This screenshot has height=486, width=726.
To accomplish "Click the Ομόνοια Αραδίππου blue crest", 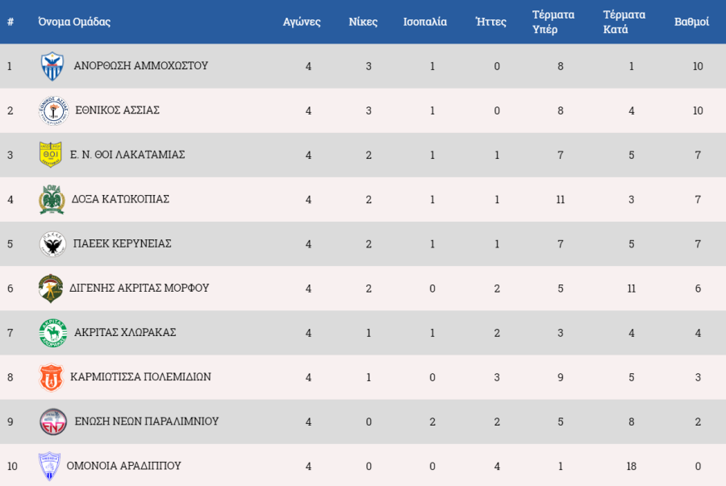I will [49, 466].
